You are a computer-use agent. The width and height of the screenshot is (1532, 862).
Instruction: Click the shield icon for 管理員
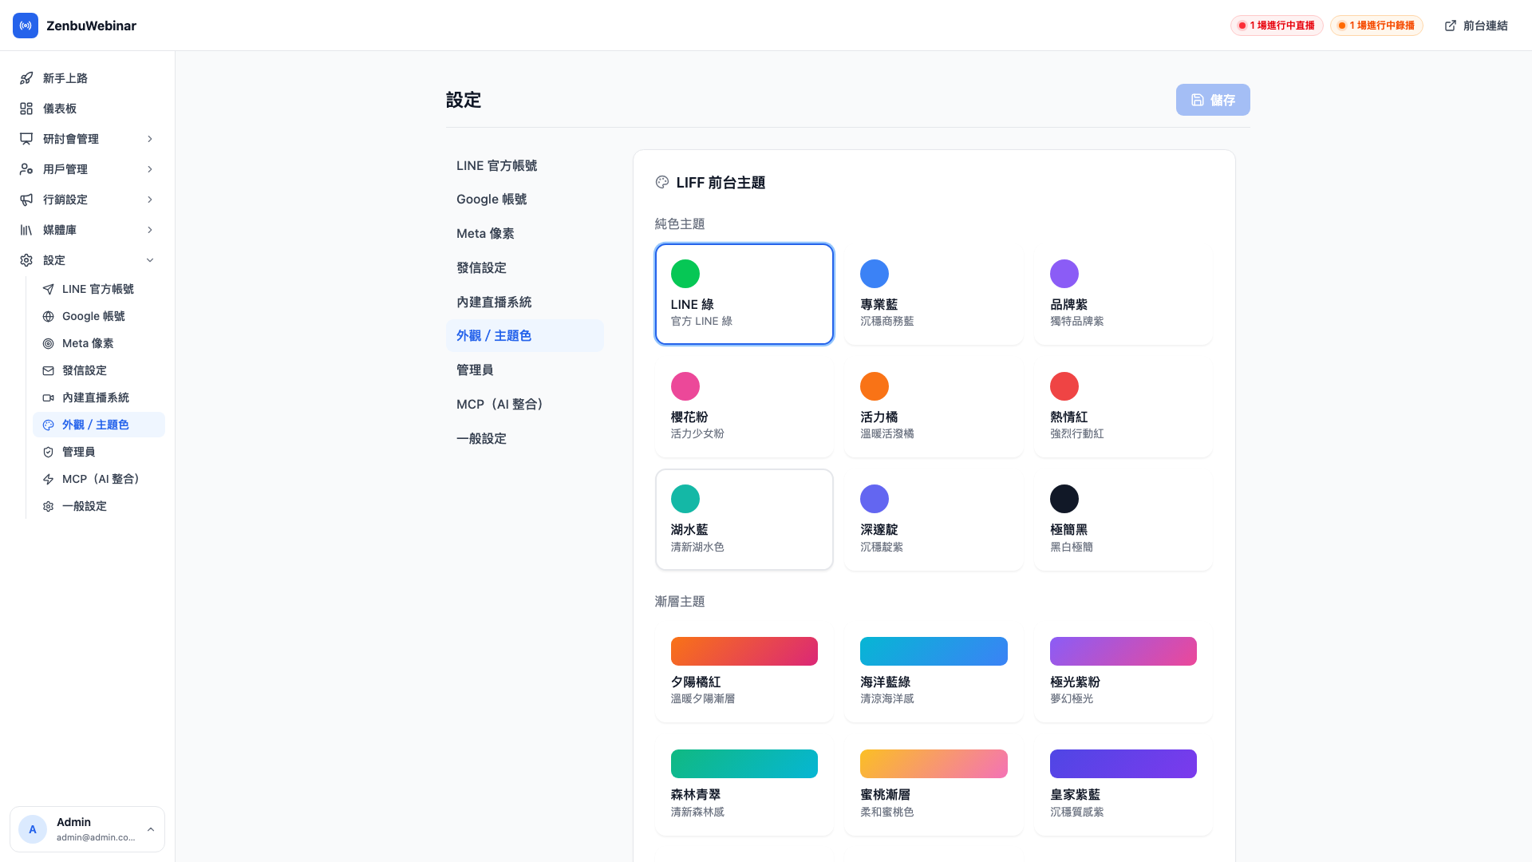tap(48, 452)
